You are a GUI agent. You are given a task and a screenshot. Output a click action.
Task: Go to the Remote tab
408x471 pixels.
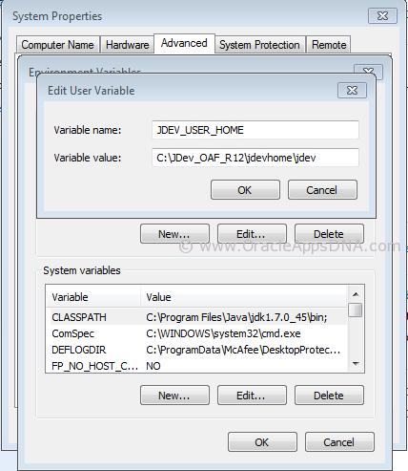[329, 45]
